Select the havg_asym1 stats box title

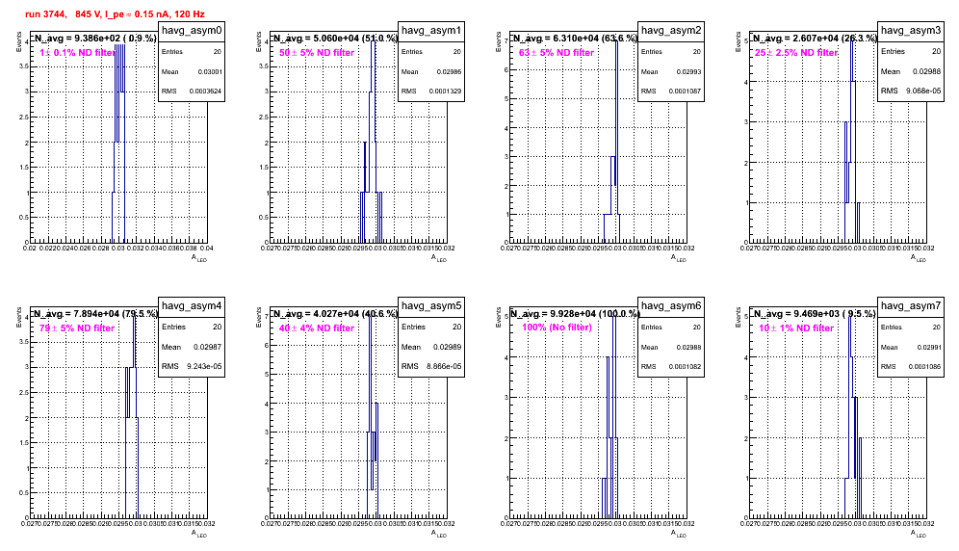431,31
